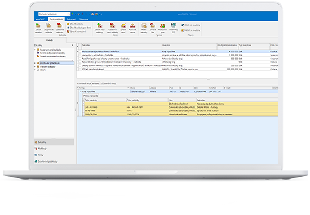Image resolution: width=310 pixels, height=215 pixels.
Task: Sort by Předpokládaná cena column header
Action: (x=227, y=46)
